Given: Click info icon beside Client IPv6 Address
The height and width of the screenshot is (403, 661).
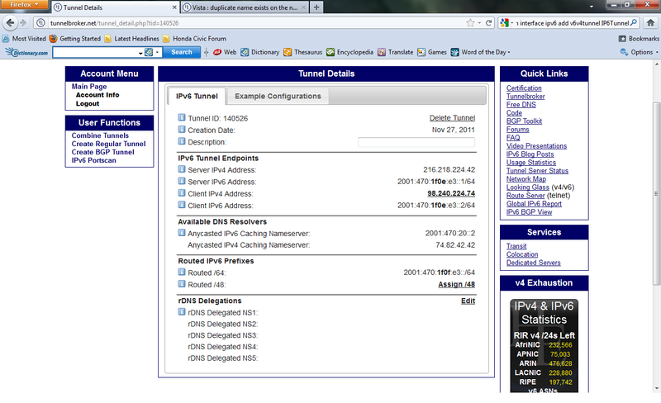Looking at the screenshot, I should coord(182,205).
